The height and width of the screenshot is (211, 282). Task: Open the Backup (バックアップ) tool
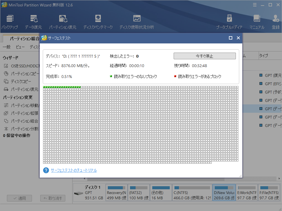point(10,22)
